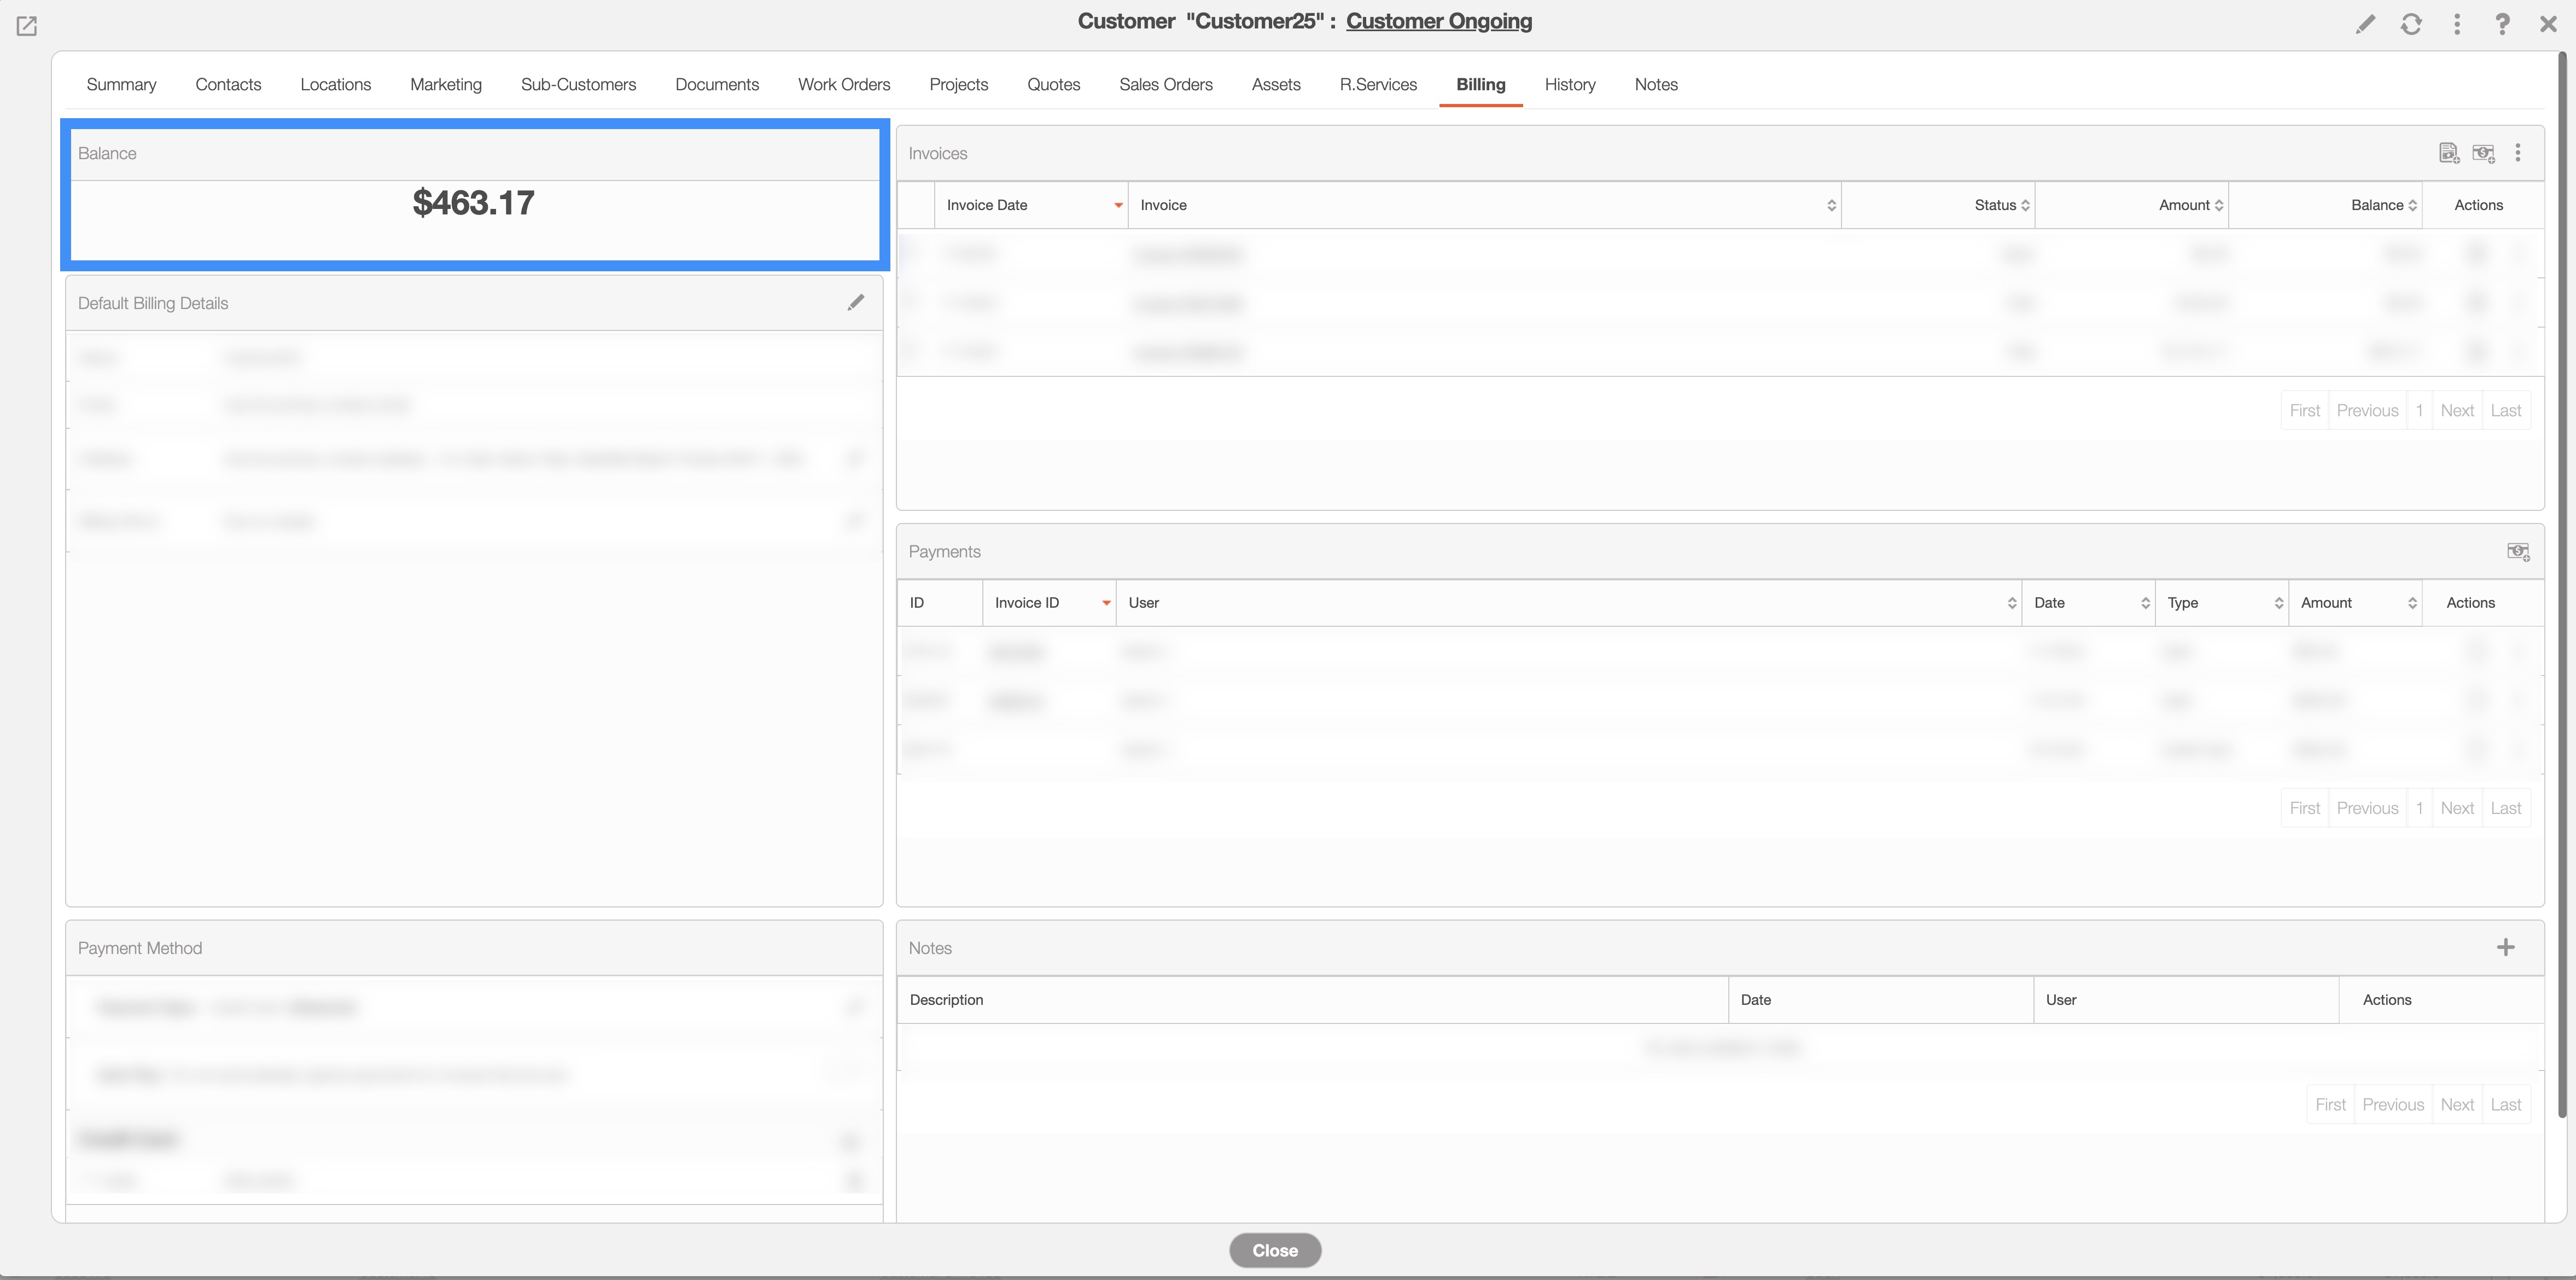Click the pencil edit icon in title bar
The image size is (2576, 1280).
2365,24
